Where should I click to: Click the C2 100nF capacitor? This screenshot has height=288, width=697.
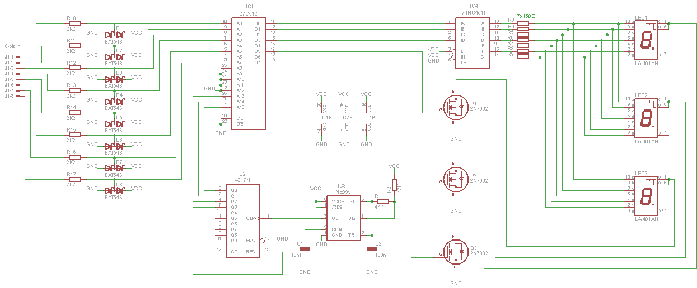pyautogui.click(x=372, y=249)
